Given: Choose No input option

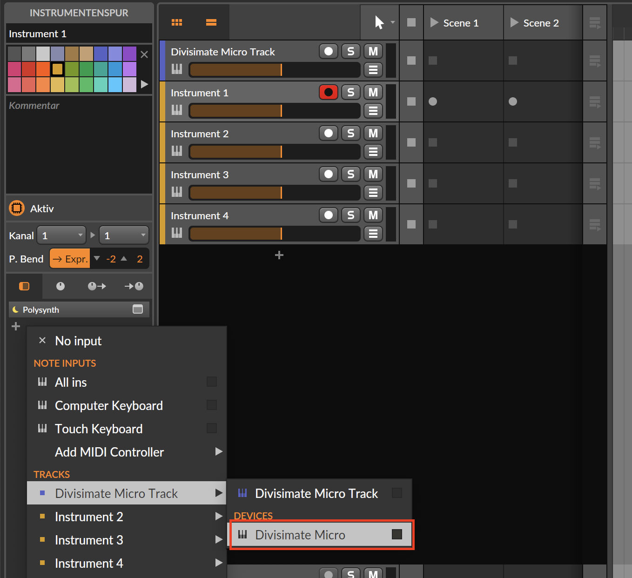Looking at the screenshot, I should (x=78, y=341).
